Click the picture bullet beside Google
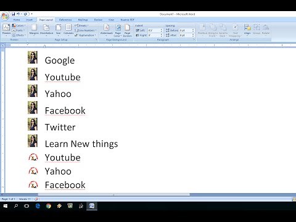 click(33, 57)
